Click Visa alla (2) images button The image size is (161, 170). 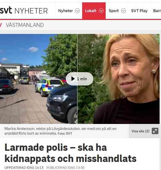tap(144, 131)
